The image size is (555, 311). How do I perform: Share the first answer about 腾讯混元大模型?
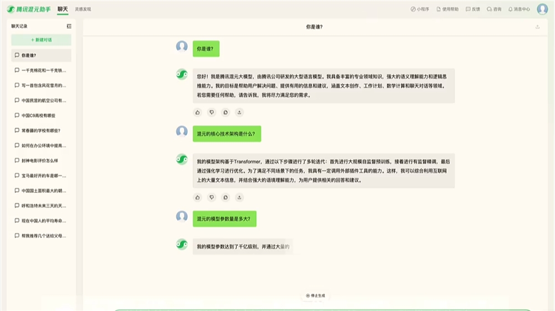click(239, 113)
